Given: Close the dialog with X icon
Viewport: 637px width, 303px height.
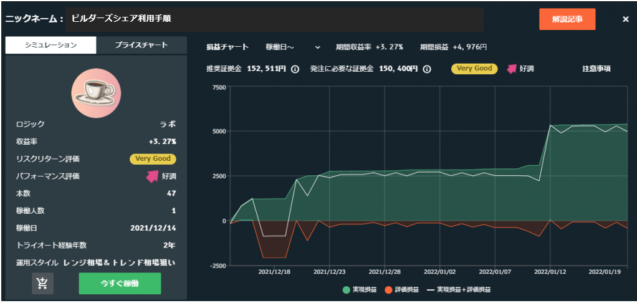Looking at the screenshot, I should (625, 19).
